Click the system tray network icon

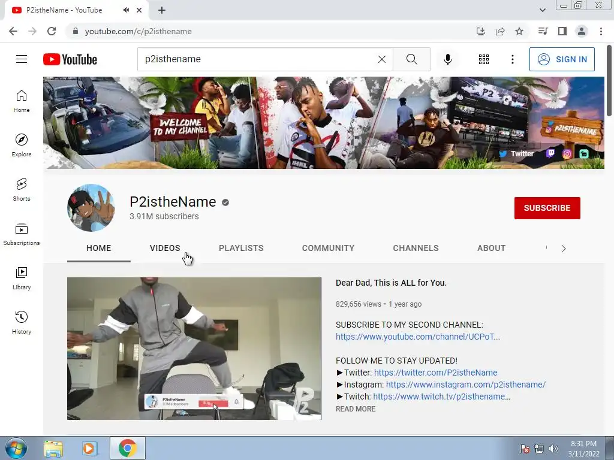tap(539, 449)
